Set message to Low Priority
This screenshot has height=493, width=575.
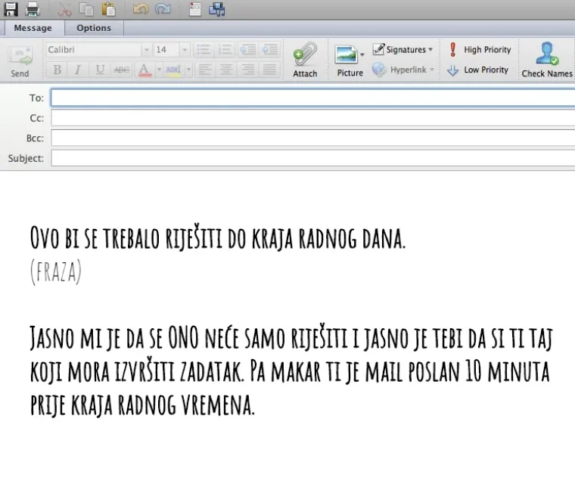click(477, 70)
